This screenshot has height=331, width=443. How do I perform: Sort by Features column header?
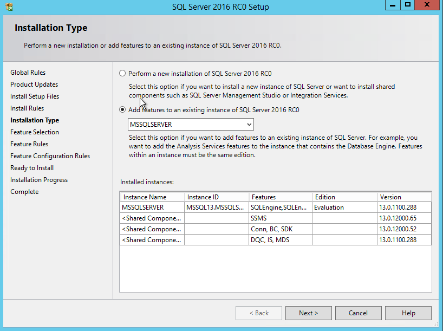tap(281, 197)
